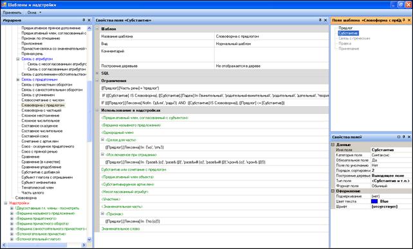Collapse the Шаблон property section
This screenshot has height=249, width=413.
pos(97,29)
